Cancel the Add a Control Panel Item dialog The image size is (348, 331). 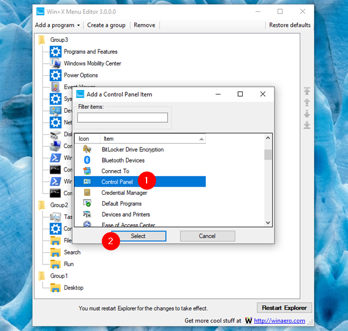pos(207,236)
